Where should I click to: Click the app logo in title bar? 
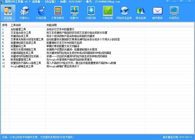2,2
